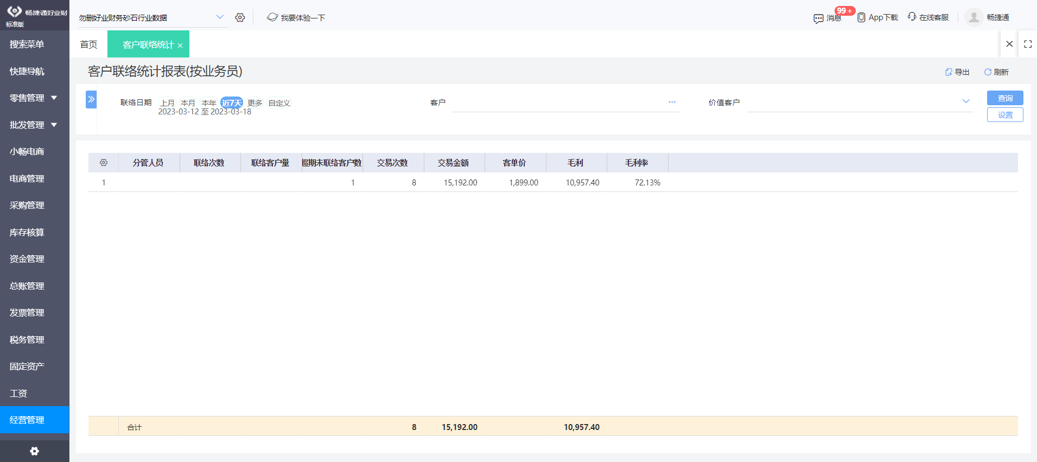Sort by 交易金额 column header
1037x462 pixels.
tap(453, 163)
